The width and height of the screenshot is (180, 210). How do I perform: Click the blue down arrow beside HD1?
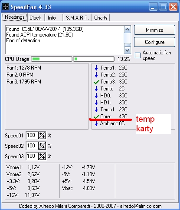click(96, 103)
